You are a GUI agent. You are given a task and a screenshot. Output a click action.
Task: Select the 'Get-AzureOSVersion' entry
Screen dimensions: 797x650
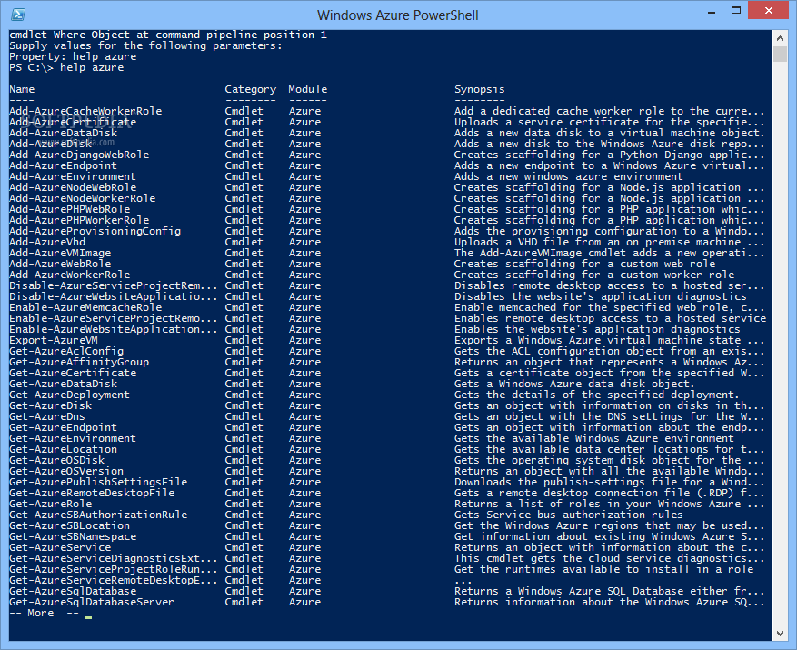click(66, 472)
